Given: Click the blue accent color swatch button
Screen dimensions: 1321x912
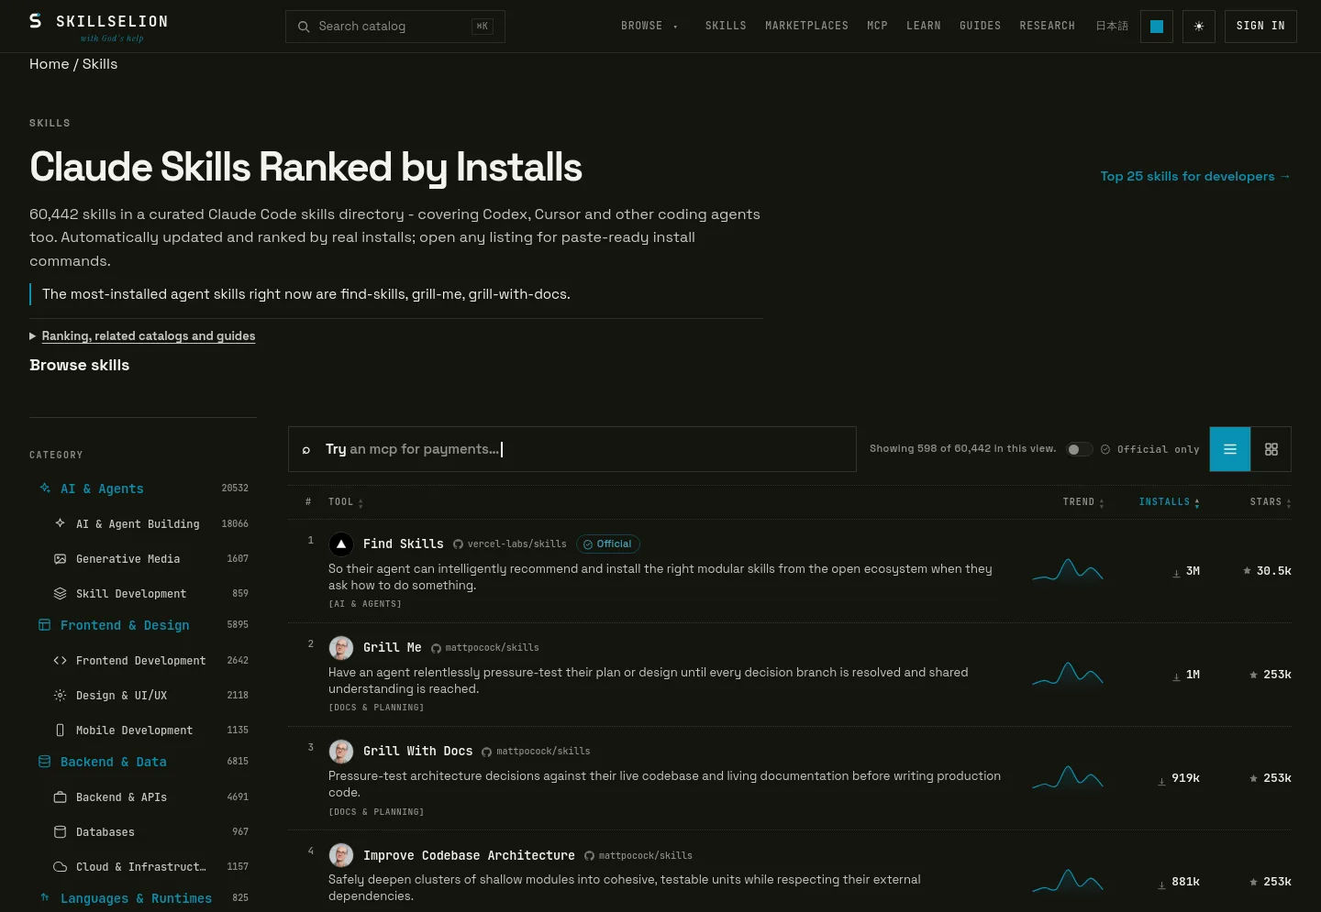Looking at the screenshot, I should (1157, 27).
